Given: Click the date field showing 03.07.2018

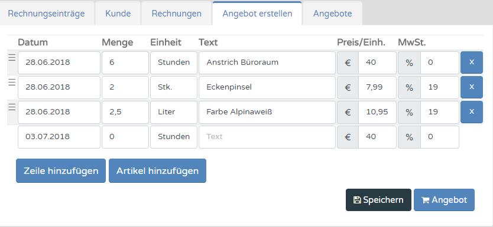Looking at the screenshot, I should pos(59,137).
